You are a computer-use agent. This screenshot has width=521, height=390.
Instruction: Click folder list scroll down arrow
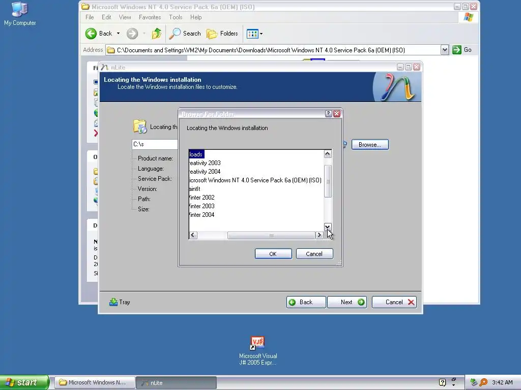click(328, 227)
